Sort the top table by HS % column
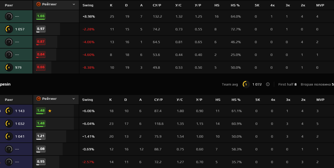This screenshot has height=168, width=334. click(235, 5)
